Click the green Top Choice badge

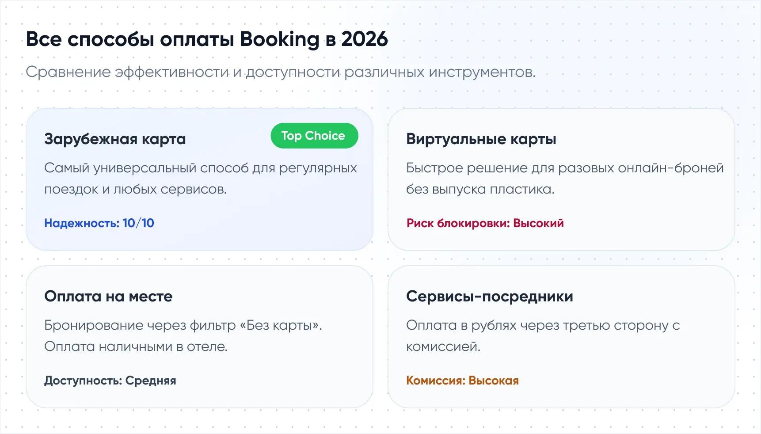point(314,136)
